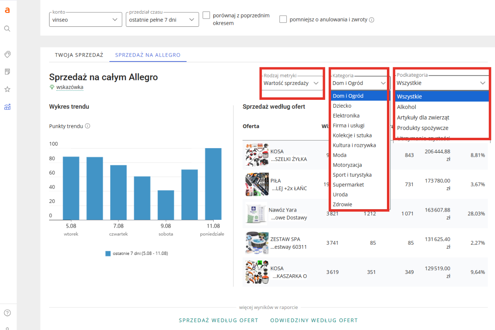Enable porównaj z poprzednim okresem checkbox
The height and width of the screenshot is (330, 495).
pos(206,16)
